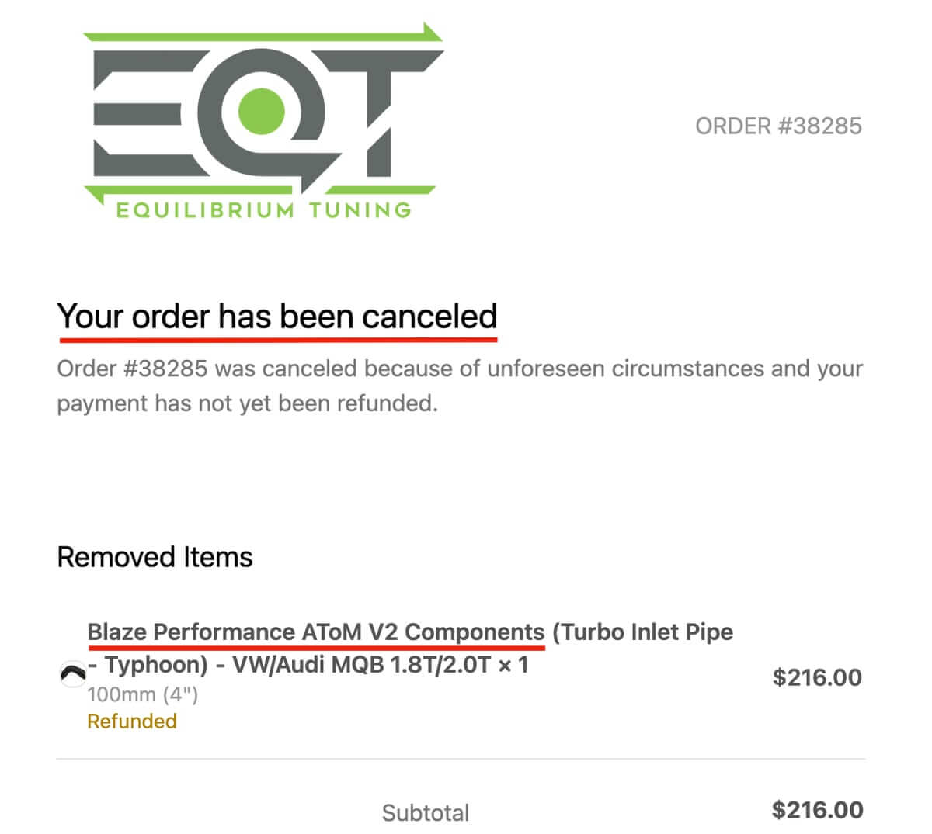Click the 100mm (4") variant text
932x834 pixels.
tap(142, 694)
